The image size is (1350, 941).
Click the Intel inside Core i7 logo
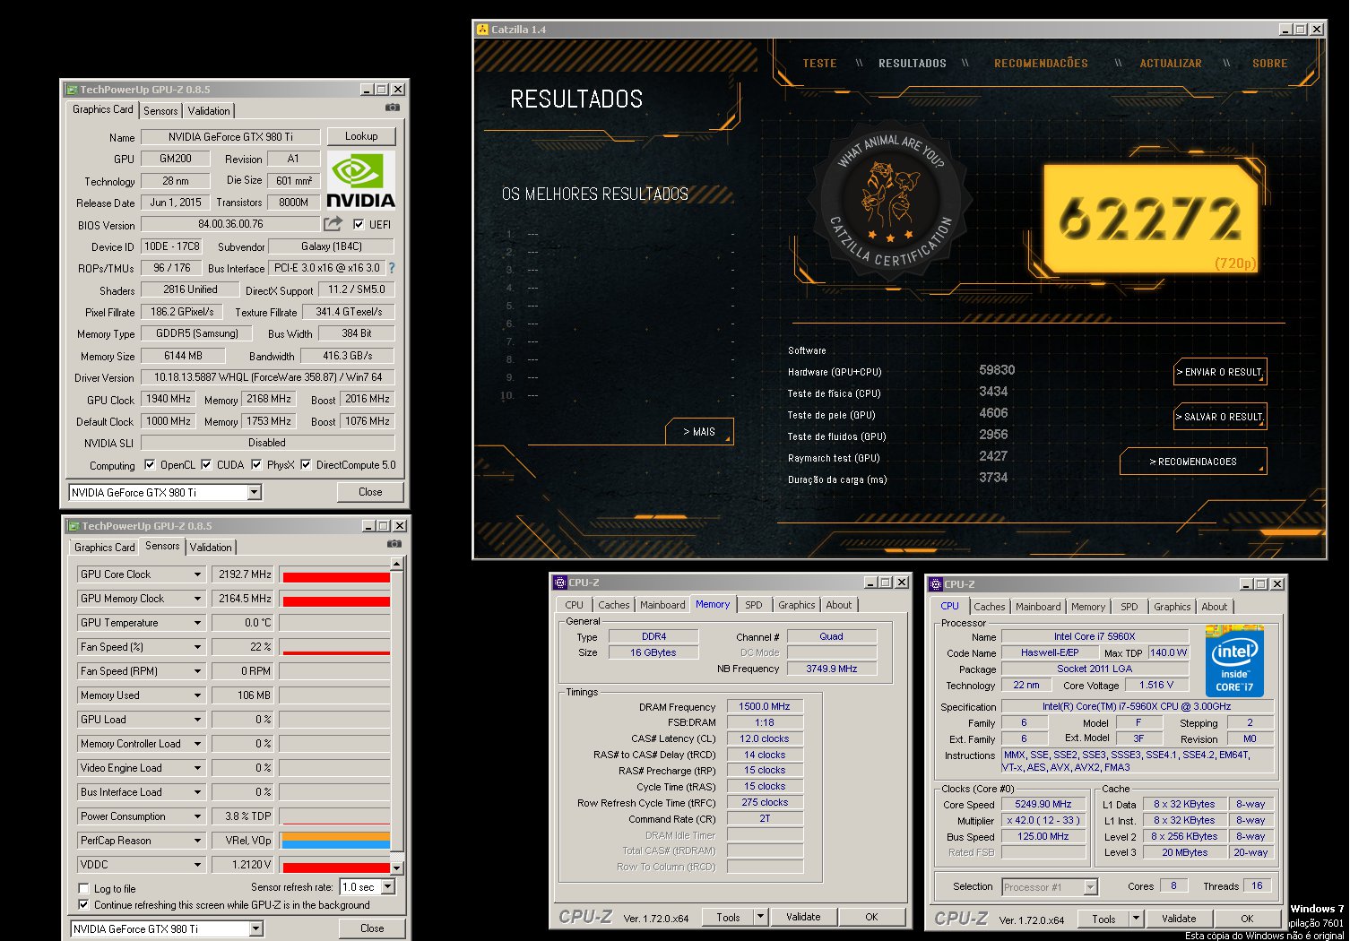1234,663
